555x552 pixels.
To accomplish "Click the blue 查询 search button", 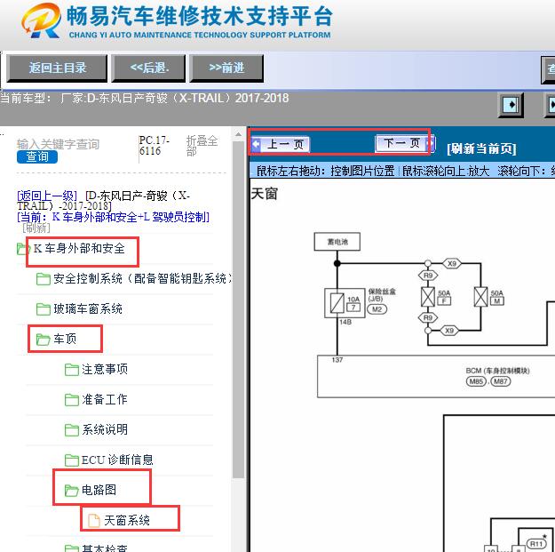I will [x=37, y=156].
